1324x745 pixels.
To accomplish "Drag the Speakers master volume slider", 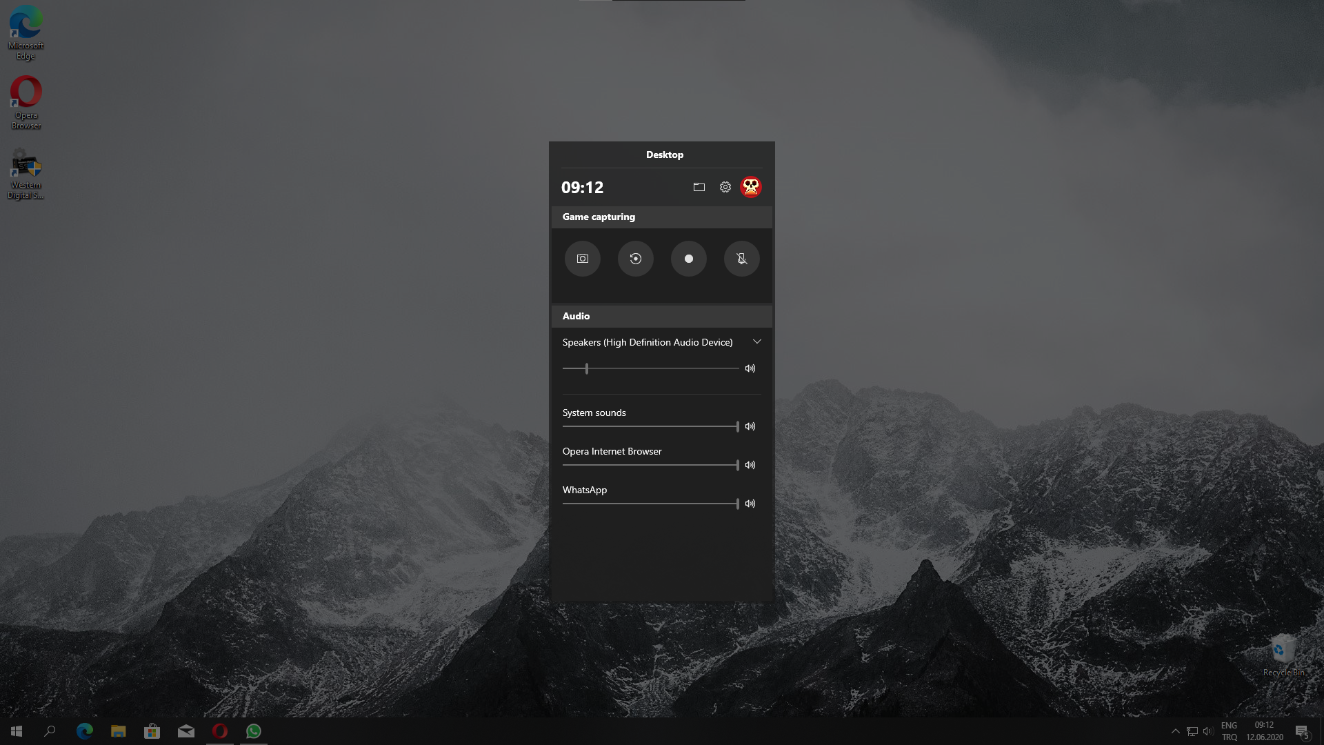I will coord(587,368).
